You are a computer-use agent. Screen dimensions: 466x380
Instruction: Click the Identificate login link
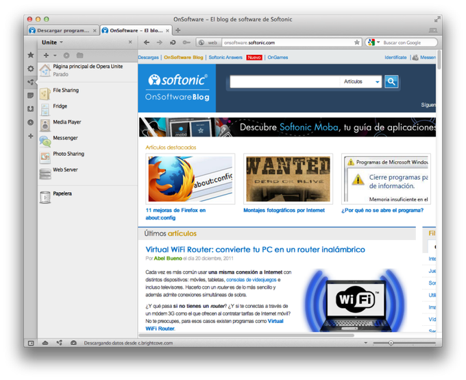click(395, 58)
